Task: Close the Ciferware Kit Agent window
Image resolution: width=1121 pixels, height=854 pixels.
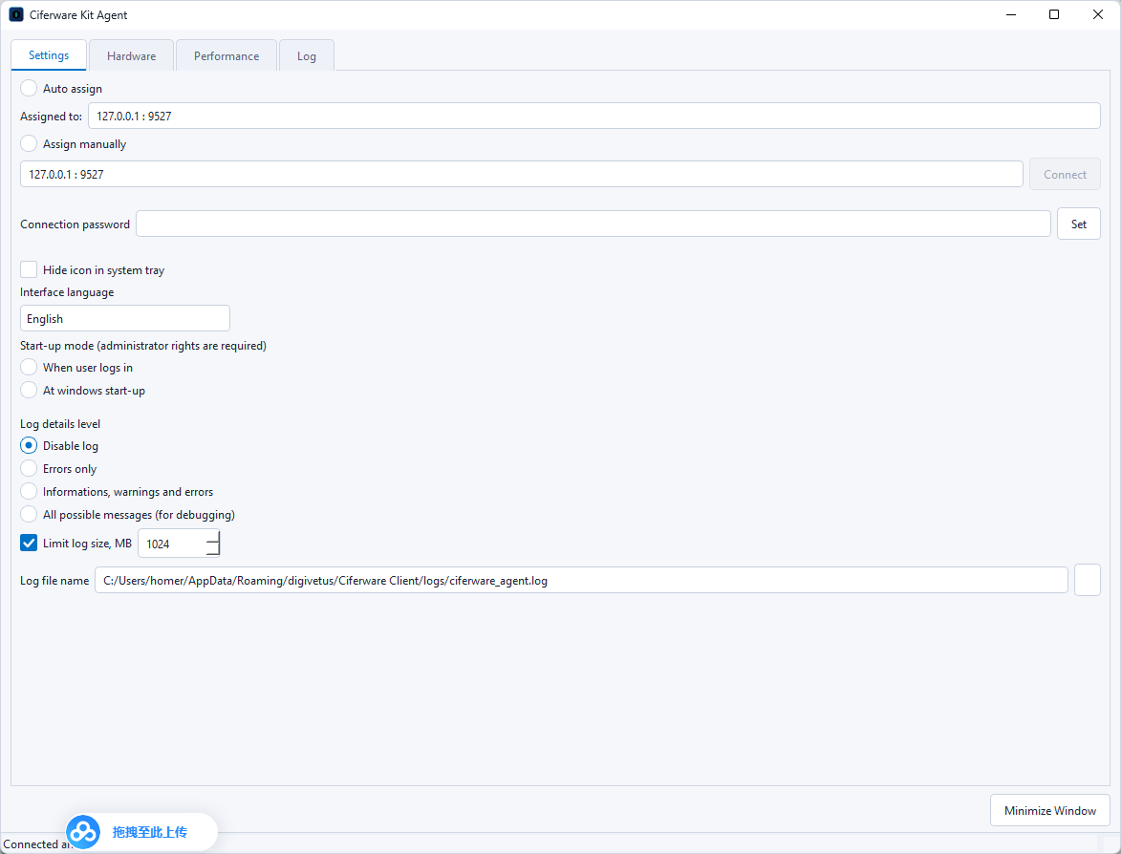Action: (x=1098, y=14)
